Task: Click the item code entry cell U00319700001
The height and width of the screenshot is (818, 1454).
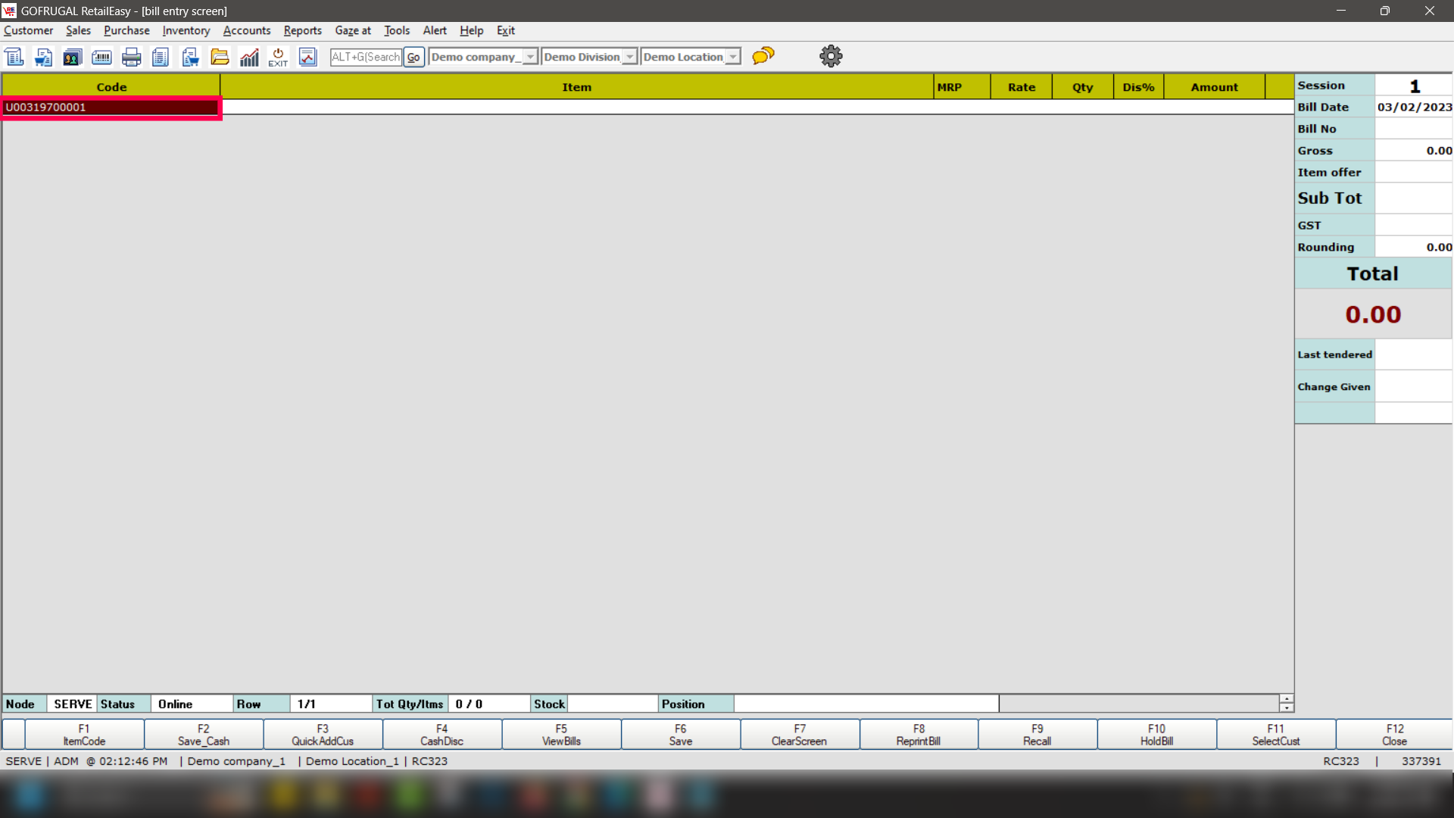Action: [111, 108]
